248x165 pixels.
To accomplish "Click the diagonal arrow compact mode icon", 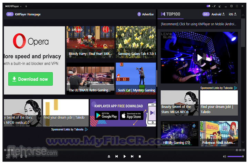I will coord(219,6).
